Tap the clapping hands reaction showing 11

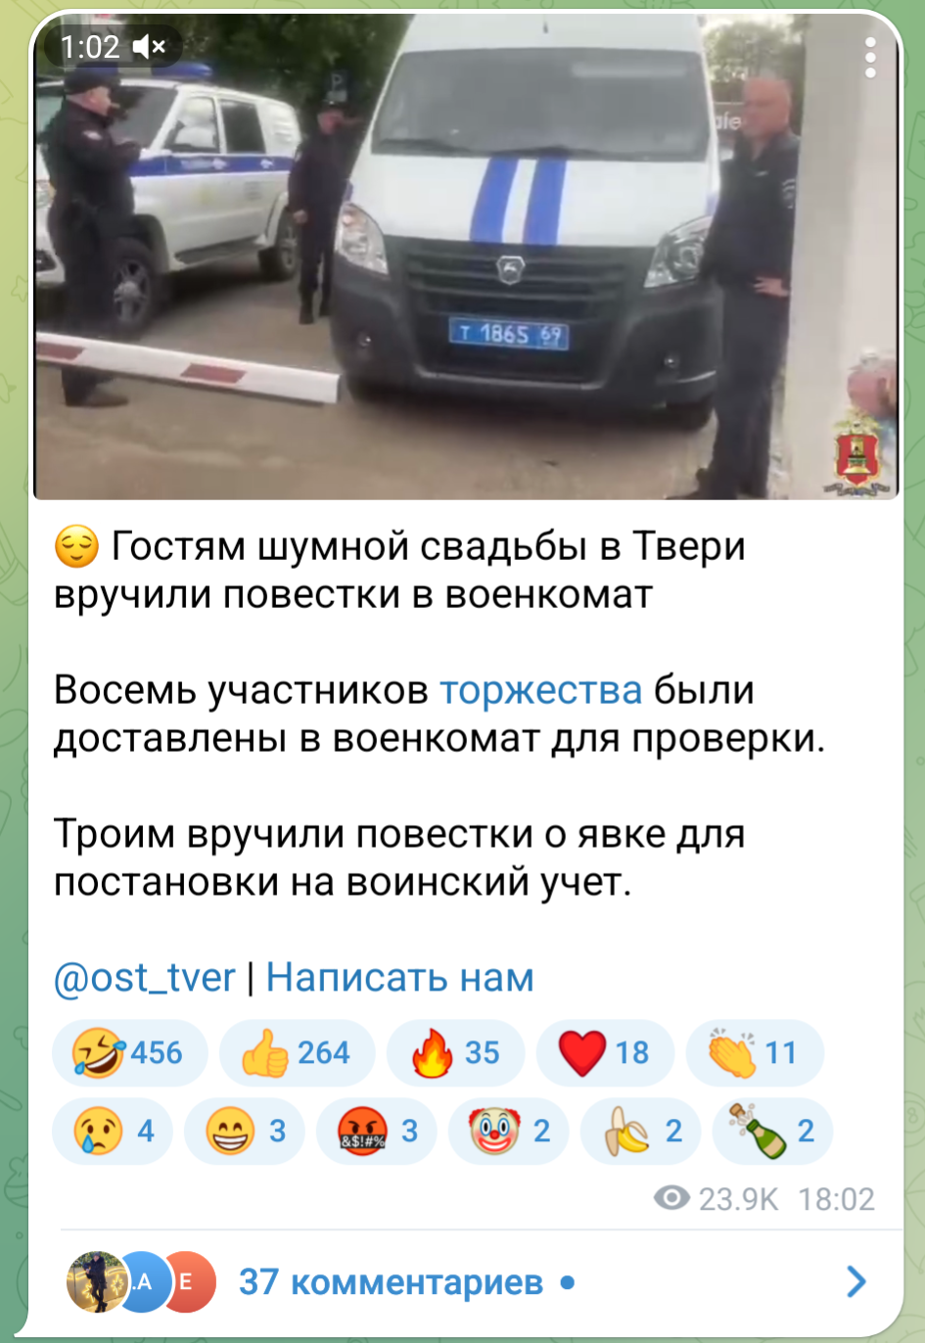coord(755,1053)
